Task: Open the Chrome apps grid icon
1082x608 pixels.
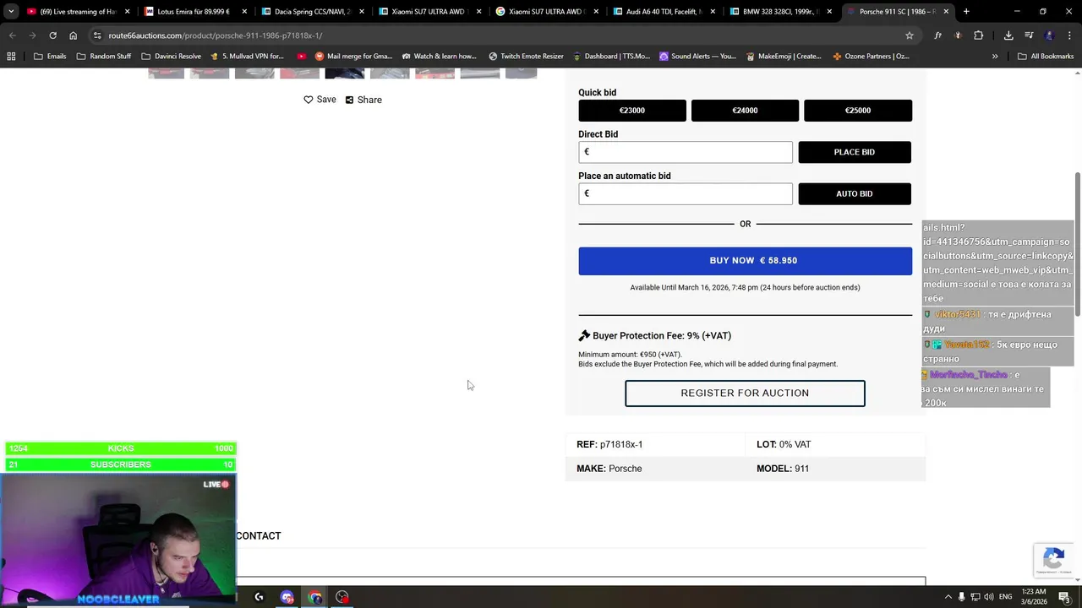Action: [x=11, y=56]
